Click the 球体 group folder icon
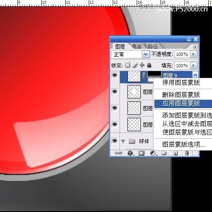Screen dimensions: 212x212 pos(132,141)
